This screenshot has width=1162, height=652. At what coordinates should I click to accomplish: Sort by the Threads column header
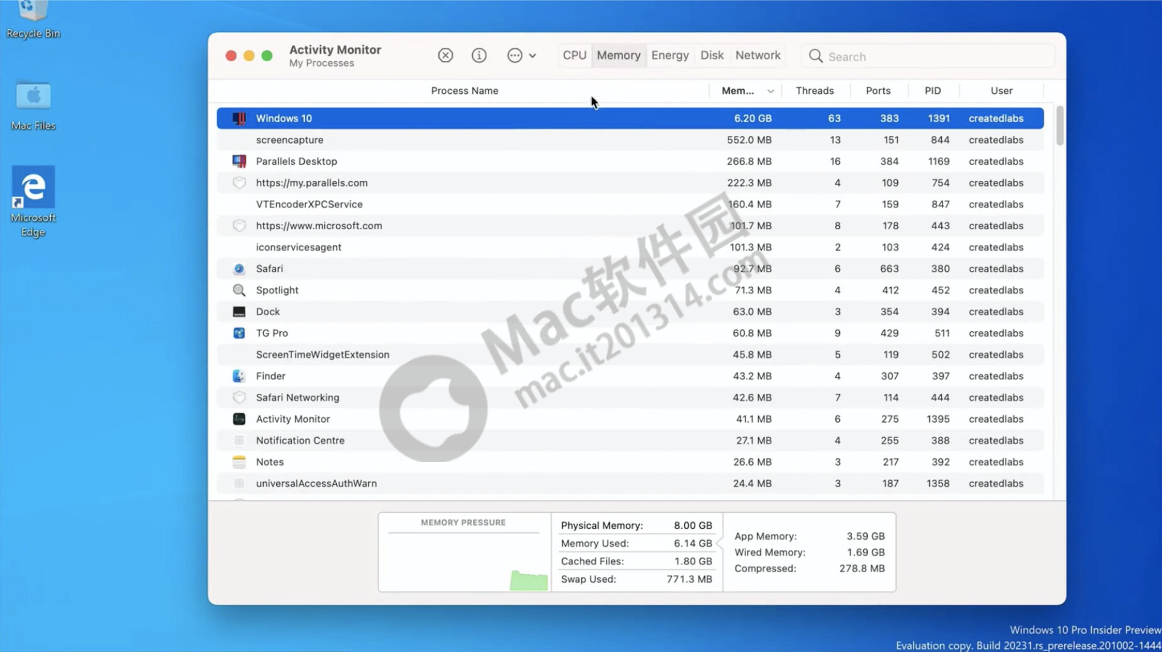[814, 91]
